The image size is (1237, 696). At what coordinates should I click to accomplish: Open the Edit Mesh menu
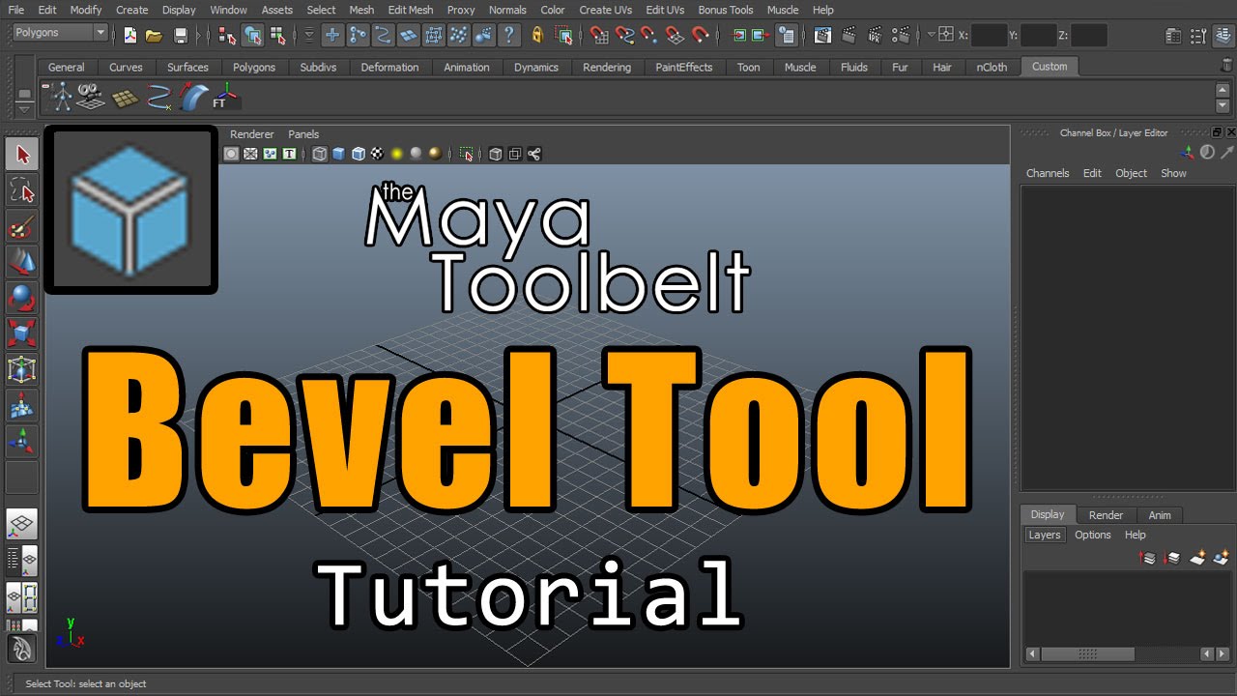coord(410,10)
